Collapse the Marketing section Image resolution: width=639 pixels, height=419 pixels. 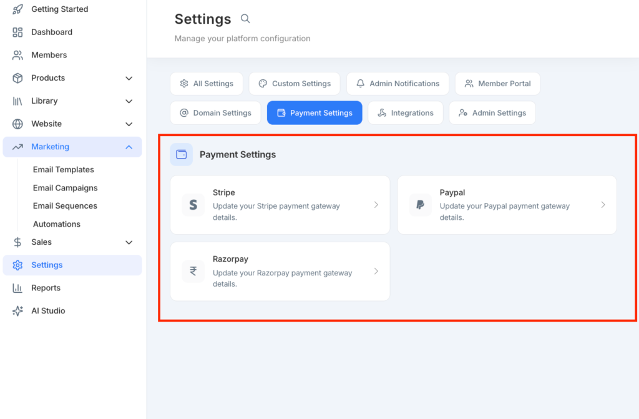click(x=129, y=147)
